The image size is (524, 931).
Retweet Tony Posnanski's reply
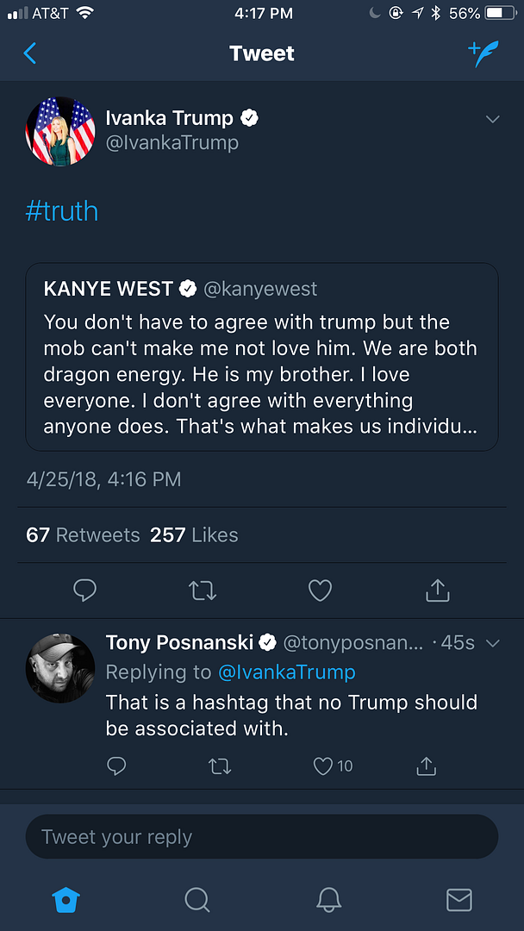tap(220, 765)
